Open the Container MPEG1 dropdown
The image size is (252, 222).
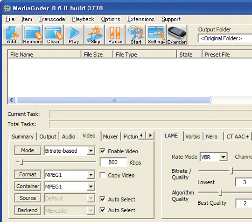[x=91, y=186]
